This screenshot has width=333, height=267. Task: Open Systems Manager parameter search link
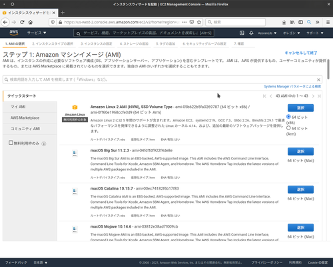292,87
